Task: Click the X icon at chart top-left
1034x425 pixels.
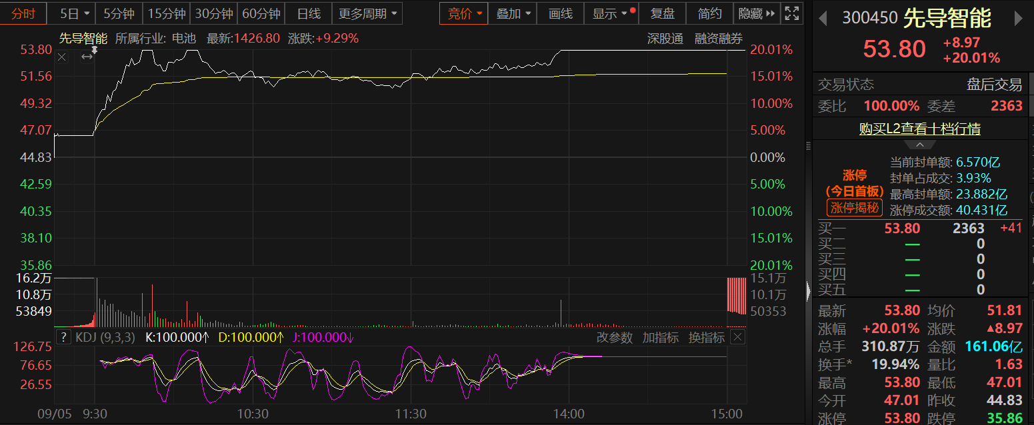Action: coord(62,57)
